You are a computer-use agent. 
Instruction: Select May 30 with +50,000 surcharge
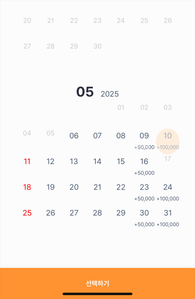point(144,218)
